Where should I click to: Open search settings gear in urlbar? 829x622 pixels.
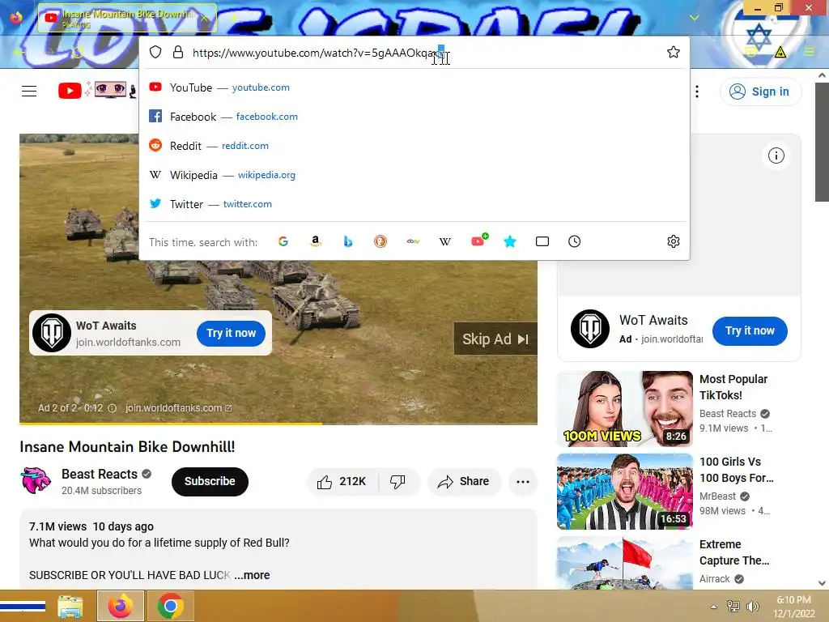(673, 241)
